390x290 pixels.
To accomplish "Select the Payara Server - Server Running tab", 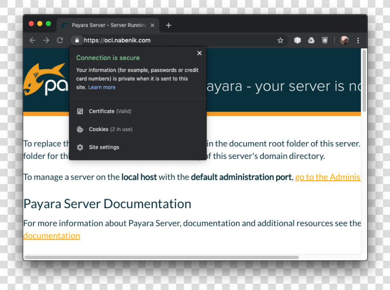I will (108, 25).
